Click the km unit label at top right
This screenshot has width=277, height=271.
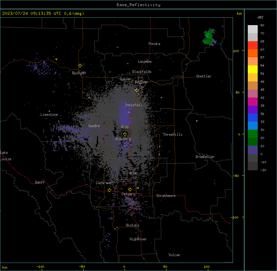point(239,14)
